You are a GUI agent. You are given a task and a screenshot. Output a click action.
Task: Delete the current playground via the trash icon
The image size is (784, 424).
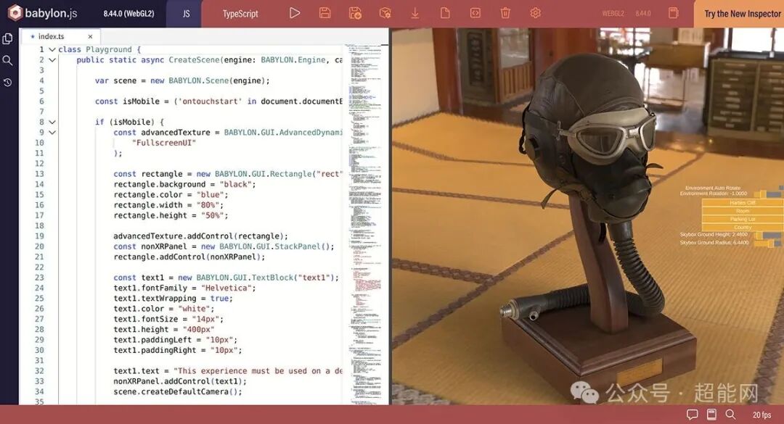coord(505,12)
